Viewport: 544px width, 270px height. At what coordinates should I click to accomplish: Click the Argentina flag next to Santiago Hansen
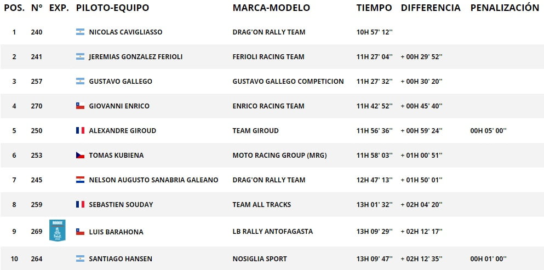click(x=80, y=258)
